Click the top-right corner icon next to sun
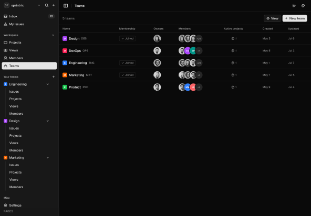 tap(303, 6)
